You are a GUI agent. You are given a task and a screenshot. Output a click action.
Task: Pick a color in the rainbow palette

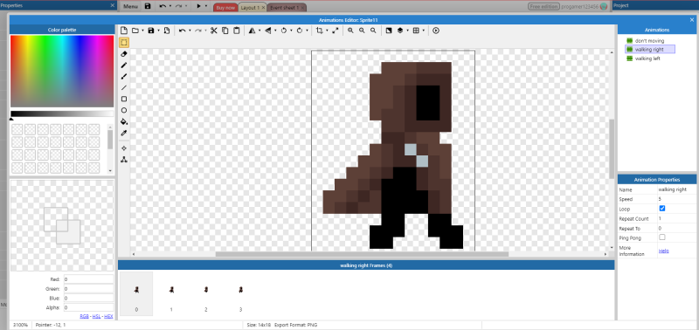62,72
